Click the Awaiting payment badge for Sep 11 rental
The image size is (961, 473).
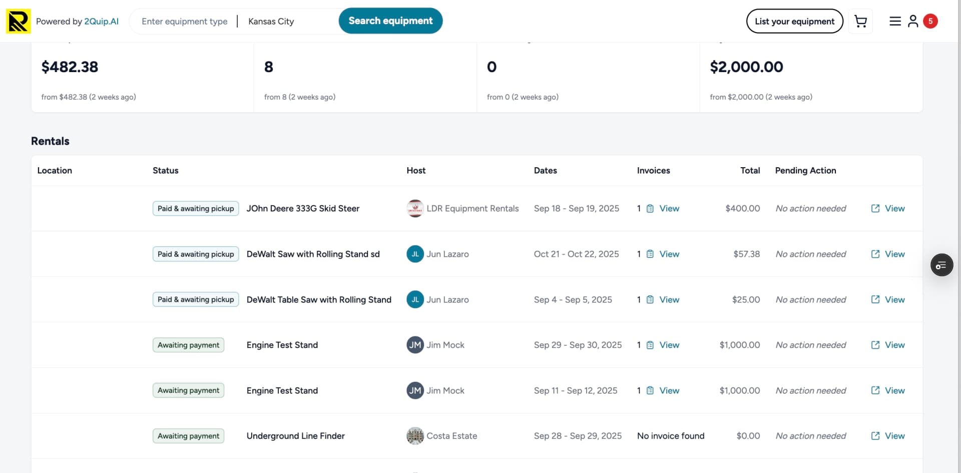[x=188, y=390]
